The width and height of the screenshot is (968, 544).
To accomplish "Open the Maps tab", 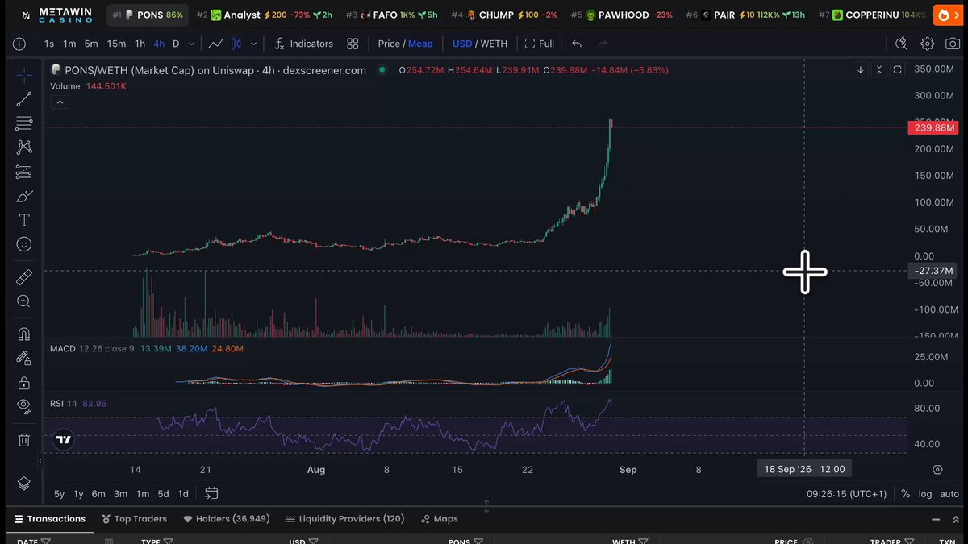I will click(438, 519).
